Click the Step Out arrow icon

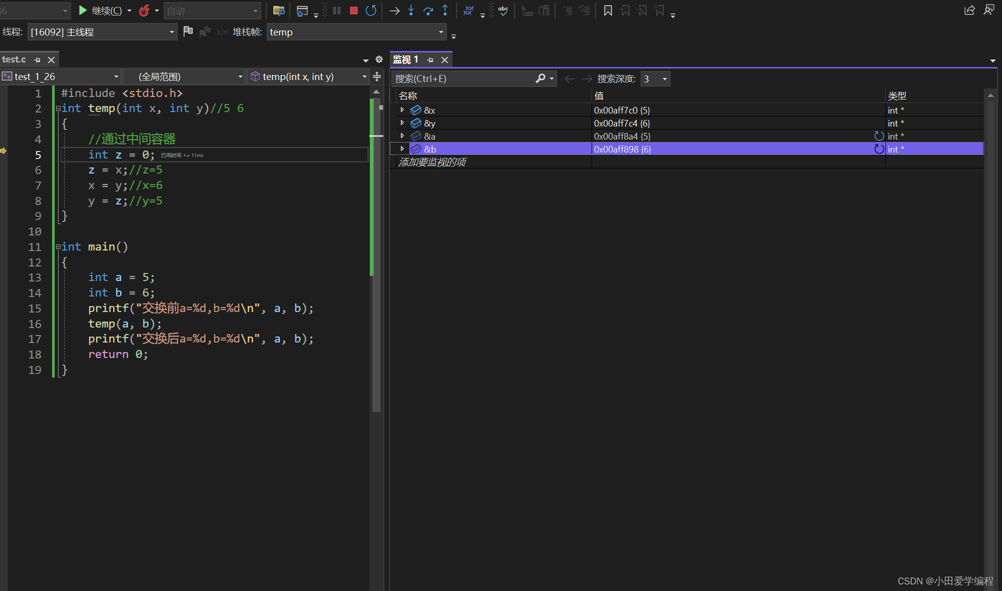[x=445, y=10]
